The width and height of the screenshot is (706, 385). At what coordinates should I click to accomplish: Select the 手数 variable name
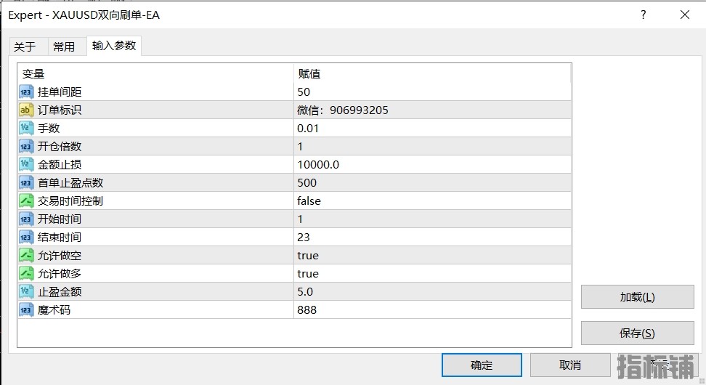point(49,129)
